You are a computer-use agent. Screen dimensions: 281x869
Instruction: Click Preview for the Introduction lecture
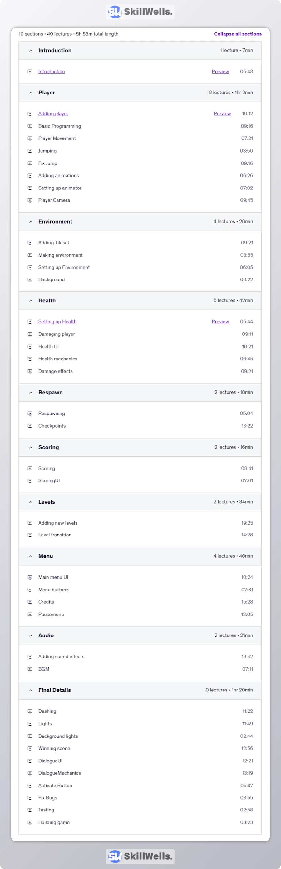(220, 72)
